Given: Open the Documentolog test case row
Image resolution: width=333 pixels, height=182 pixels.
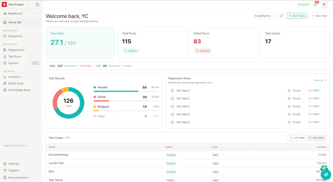Looking at the screenshot, I should 188,155.
